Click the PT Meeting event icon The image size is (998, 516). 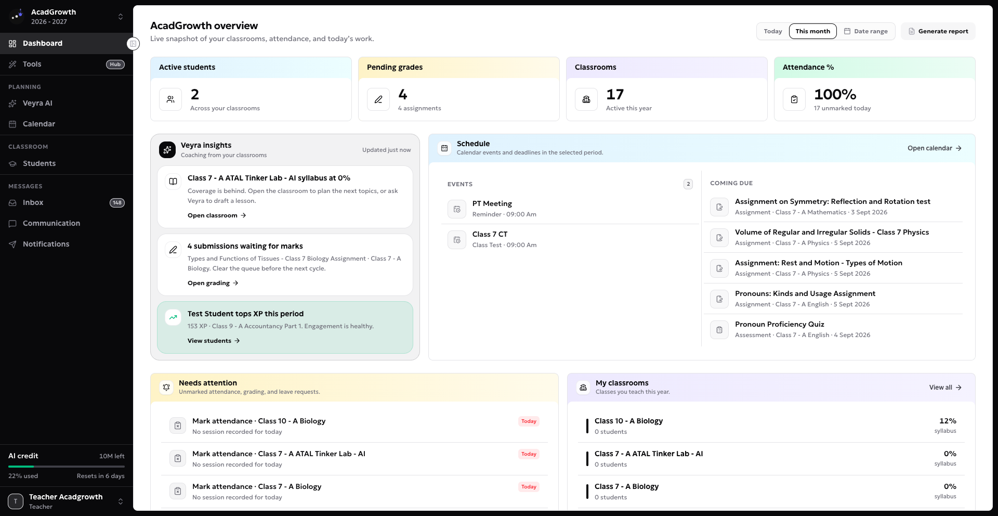click(x=457, y=209)
